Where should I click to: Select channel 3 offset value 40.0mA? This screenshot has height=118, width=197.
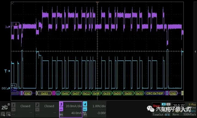[76, 113]
